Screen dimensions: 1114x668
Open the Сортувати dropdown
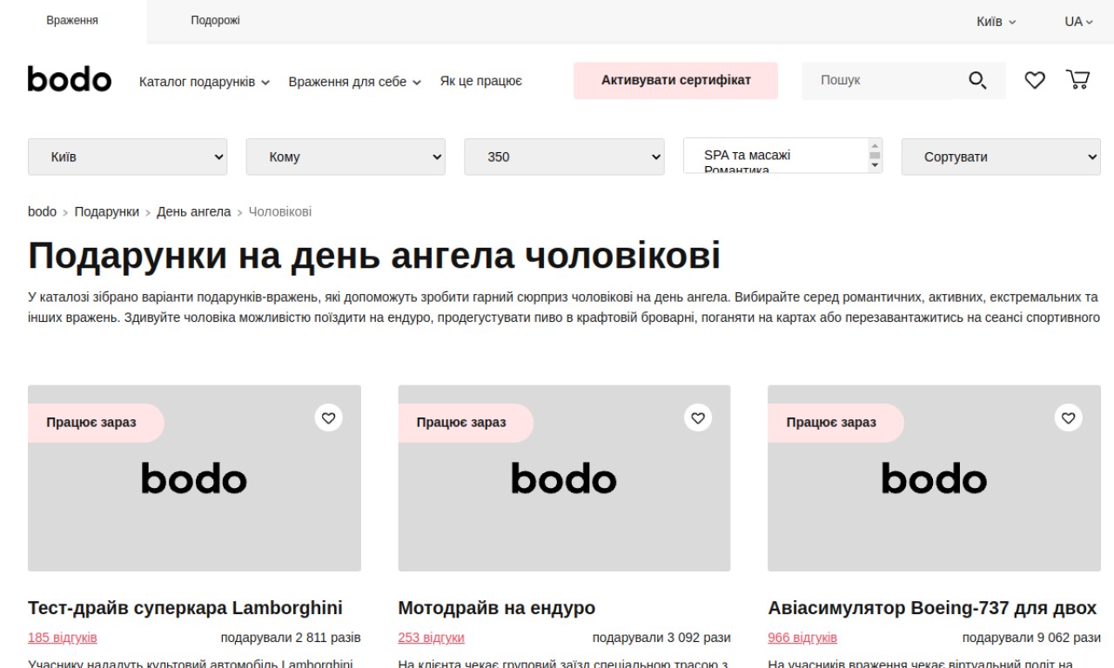1001,157
